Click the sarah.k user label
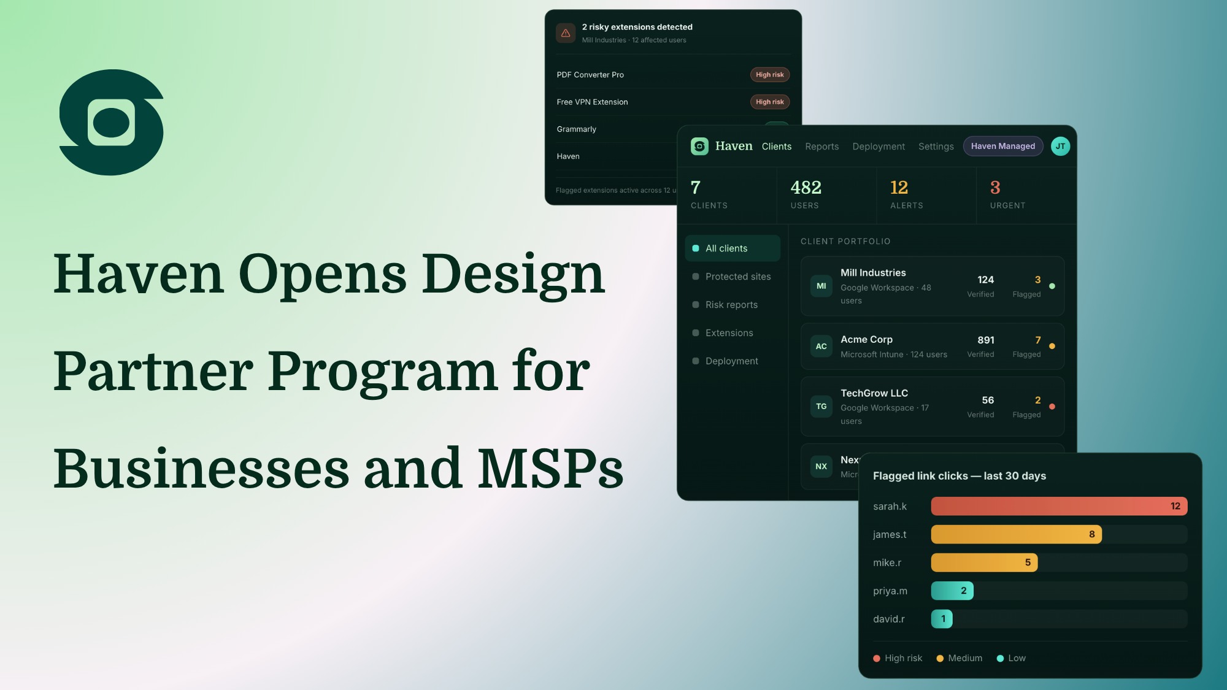This screenshot has height=690, width=1227. [890, 506]
